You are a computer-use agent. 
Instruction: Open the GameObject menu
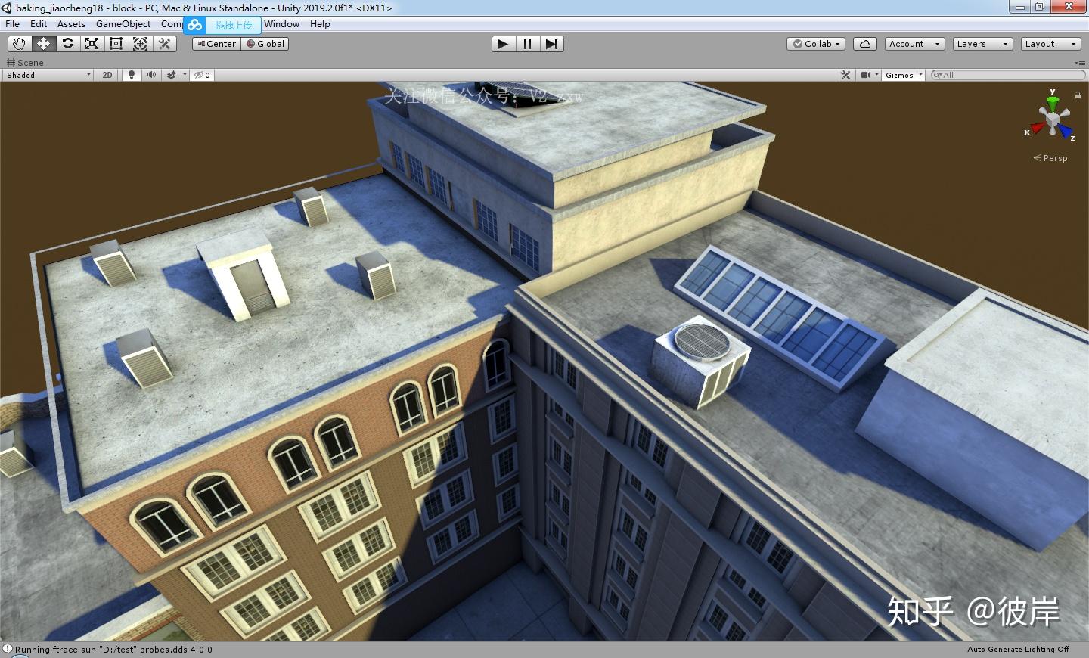pos(123,24)
